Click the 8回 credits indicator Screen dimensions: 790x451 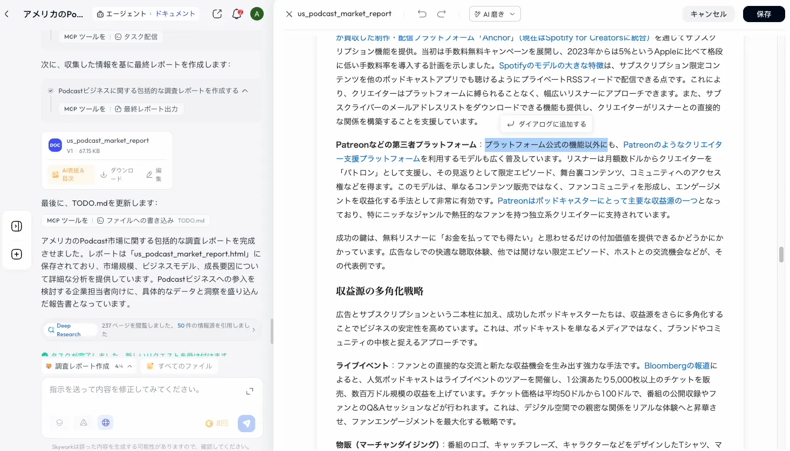click(x=217, y=424)
